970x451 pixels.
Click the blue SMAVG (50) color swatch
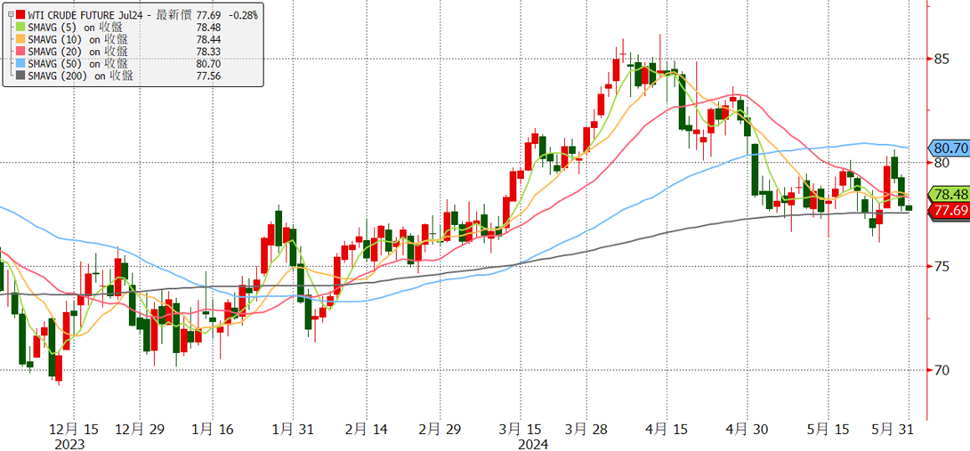coord(21,64)
